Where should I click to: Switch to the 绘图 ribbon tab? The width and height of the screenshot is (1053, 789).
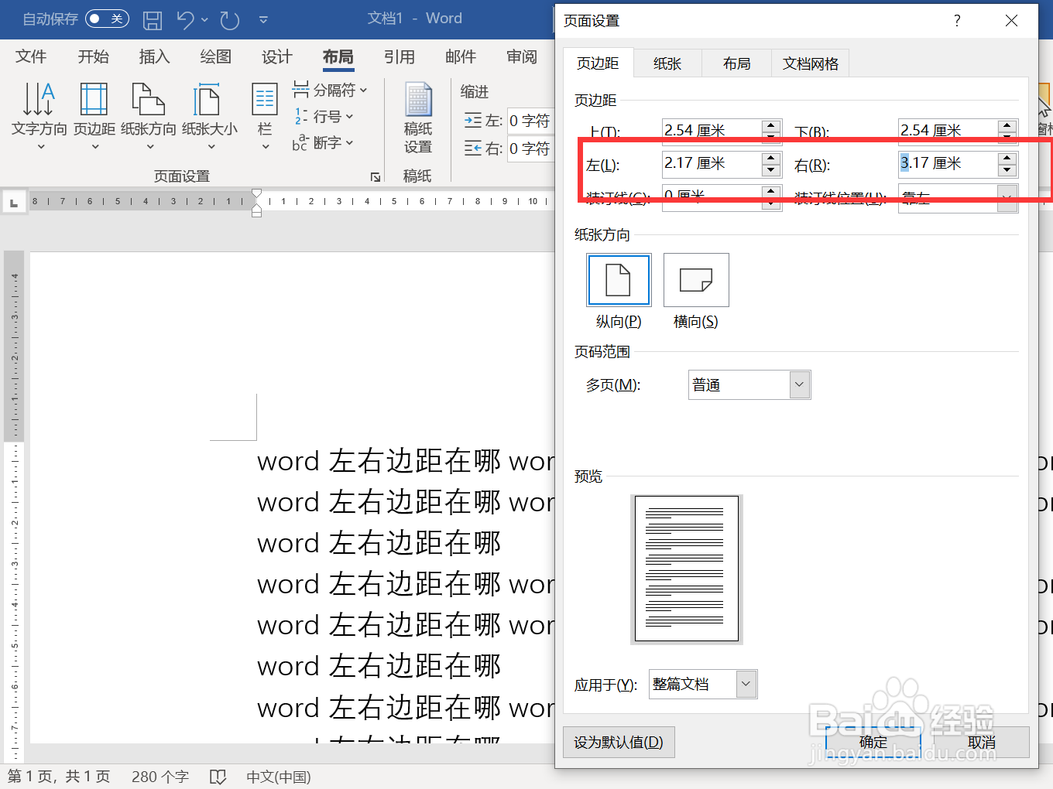coord(215,56)
